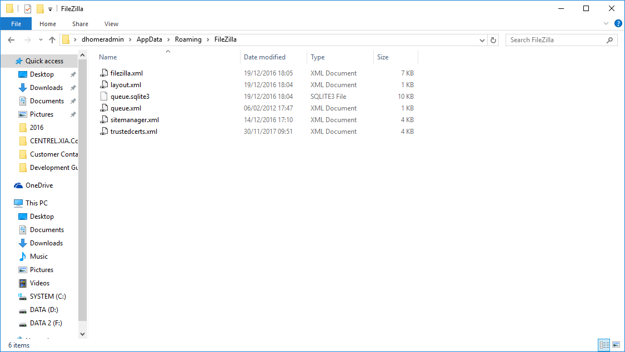Click the 7 KB size cell
The width and height of the screenshot is (625, 352).
tap(407, 73)
